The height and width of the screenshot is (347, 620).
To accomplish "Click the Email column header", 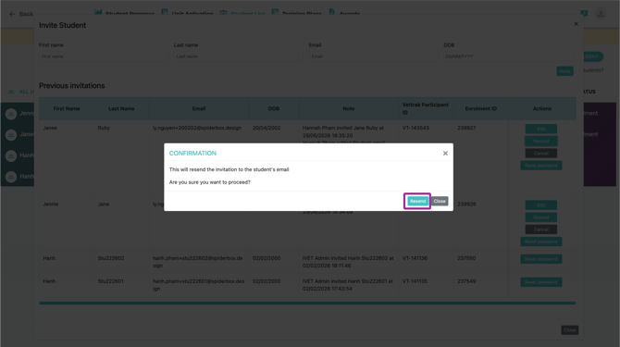I will coord(199,108).
